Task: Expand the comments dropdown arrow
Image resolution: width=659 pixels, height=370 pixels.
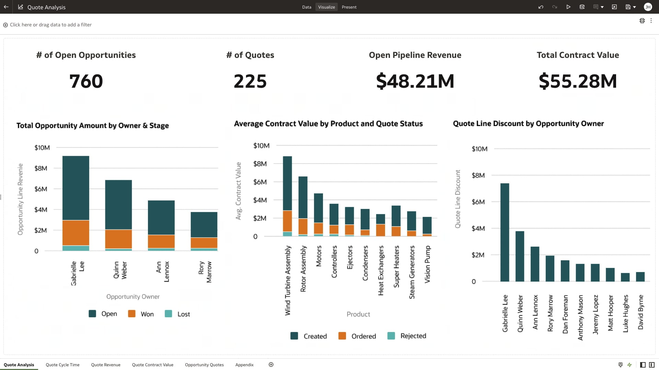Action: coord(602,7)
